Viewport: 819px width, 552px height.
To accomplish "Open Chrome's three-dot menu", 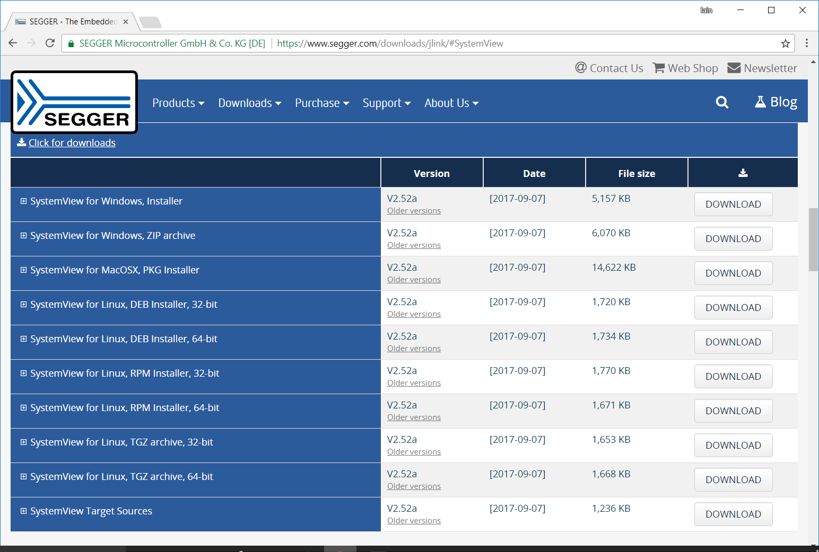I will [807, 43].
